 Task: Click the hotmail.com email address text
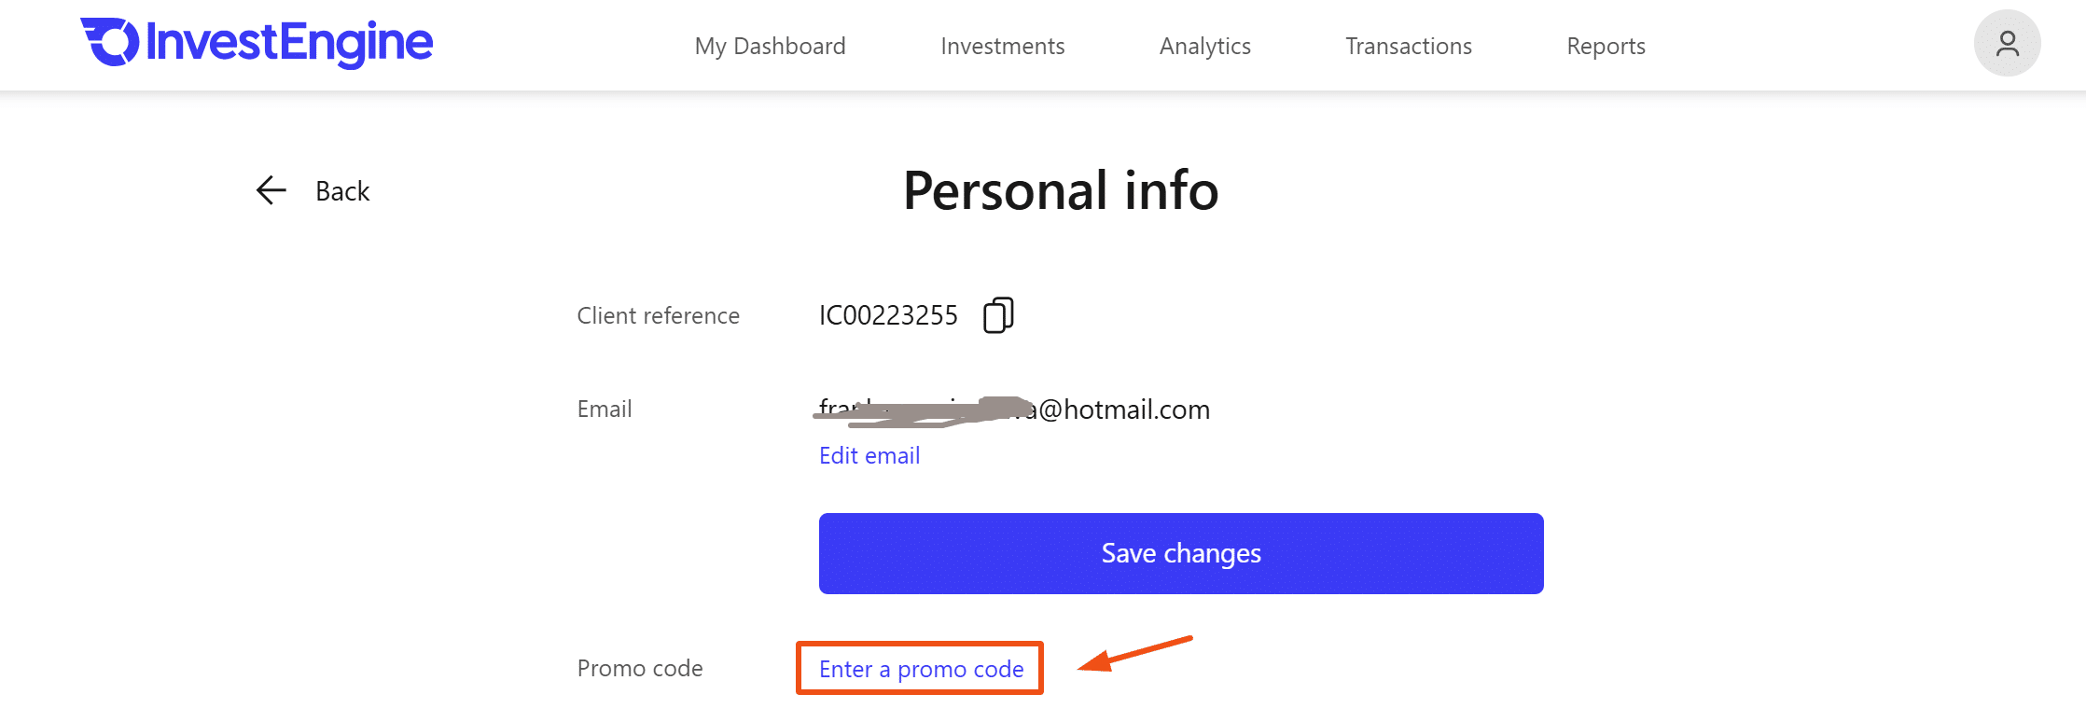click(x=1014, y=409)
